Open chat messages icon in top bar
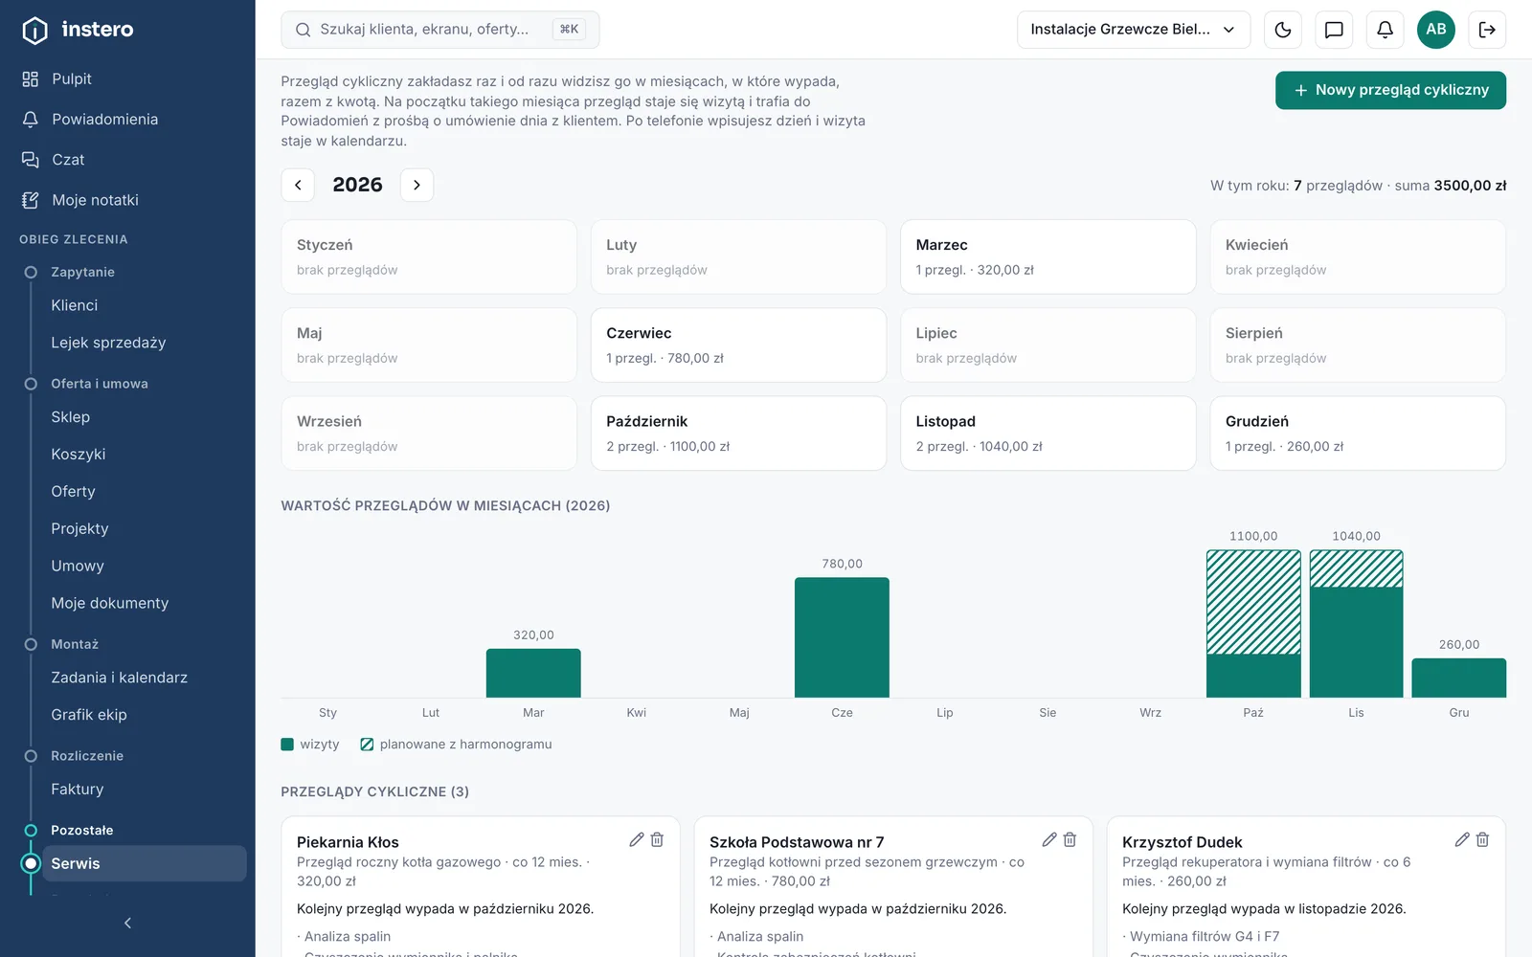 pos(1334,30)
